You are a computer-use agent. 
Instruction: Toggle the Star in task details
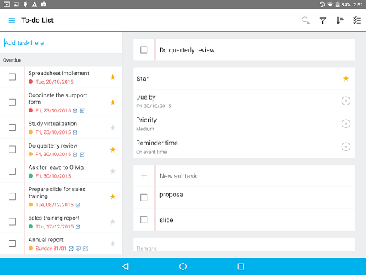pos(346,79)
